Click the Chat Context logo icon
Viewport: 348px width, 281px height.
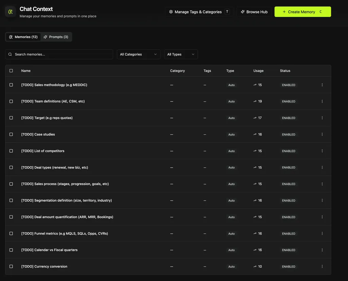11,12
